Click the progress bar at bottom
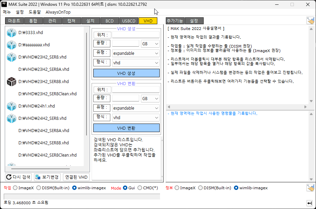316x209 pixels. point(82,196)
